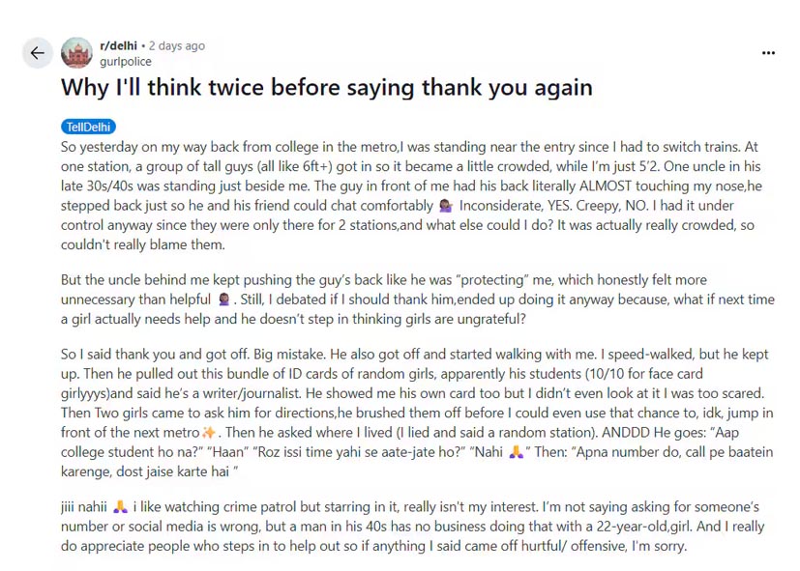Click the back arrow button
The image size is (800, 571).
click(37, 53)
